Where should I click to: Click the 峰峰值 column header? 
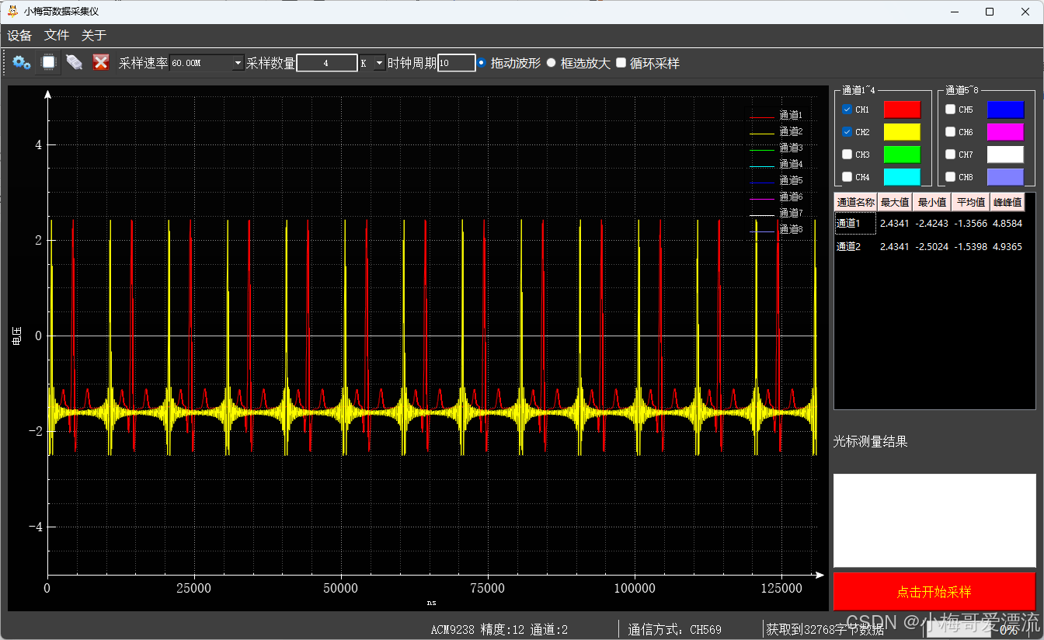pyautogui.click(x=1007, y=201)
